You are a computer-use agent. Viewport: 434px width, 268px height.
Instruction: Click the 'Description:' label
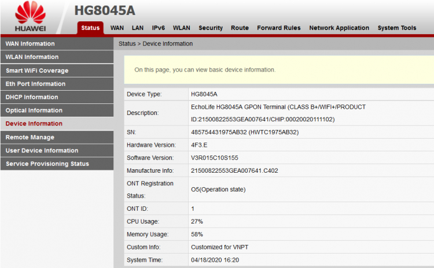coord(142,113)
